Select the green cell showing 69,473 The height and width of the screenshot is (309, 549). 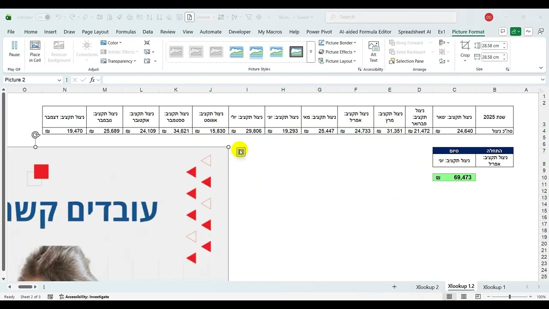(x=454, y=177)
